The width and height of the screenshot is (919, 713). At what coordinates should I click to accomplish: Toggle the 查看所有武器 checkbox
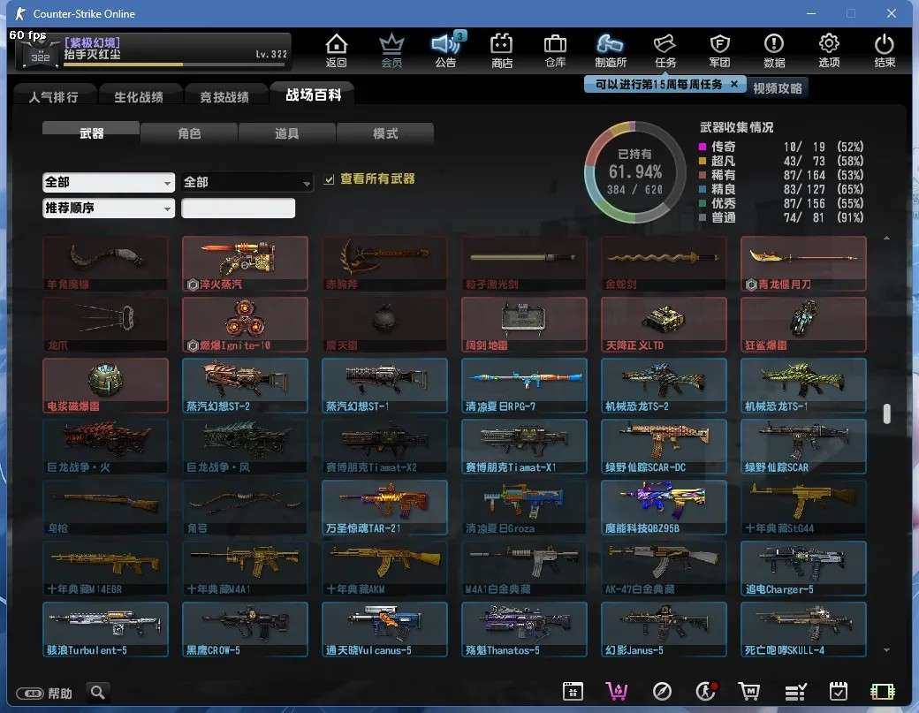[330, 179]
